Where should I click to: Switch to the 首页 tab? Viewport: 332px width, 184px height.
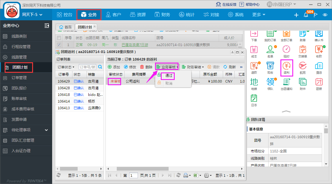[65, 27]
